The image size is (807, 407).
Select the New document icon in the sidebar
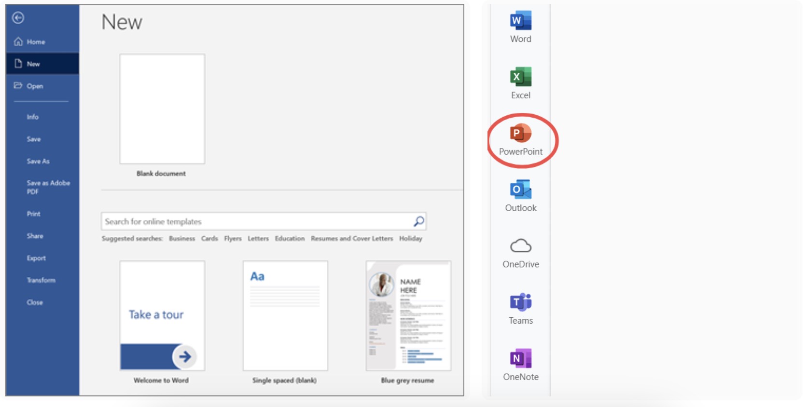coord(18,64)
